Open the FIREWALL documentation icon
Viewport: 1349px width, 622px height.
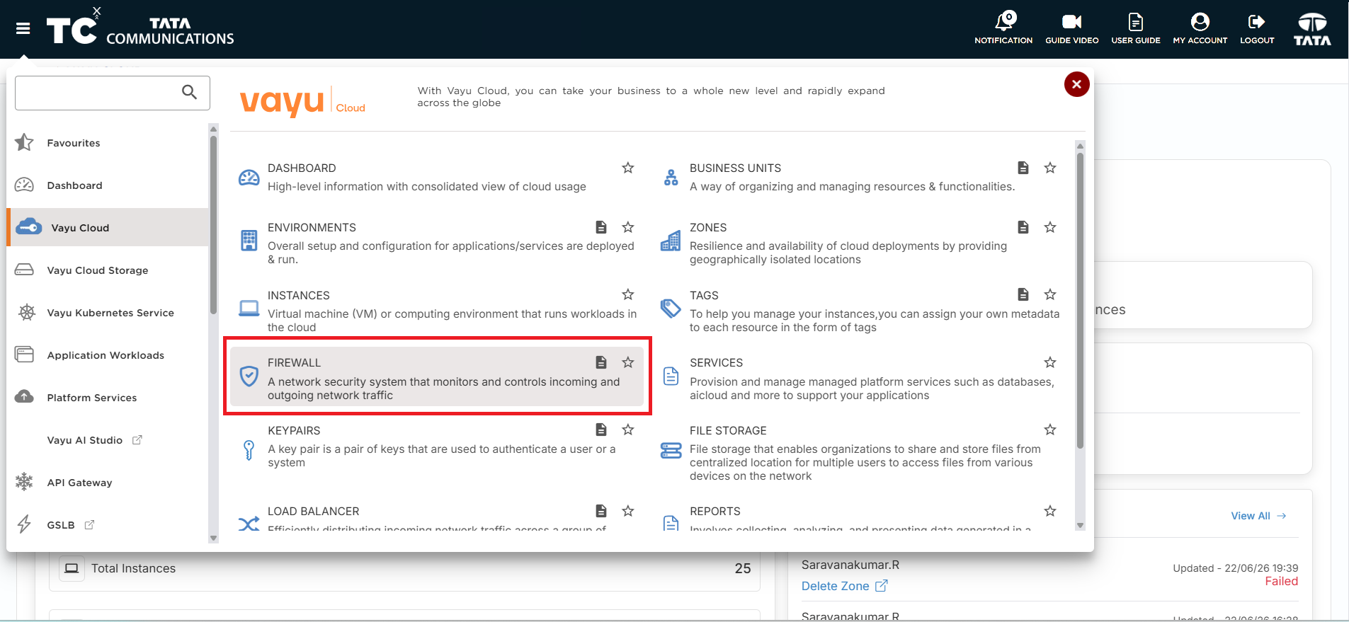tap(601, 362)
